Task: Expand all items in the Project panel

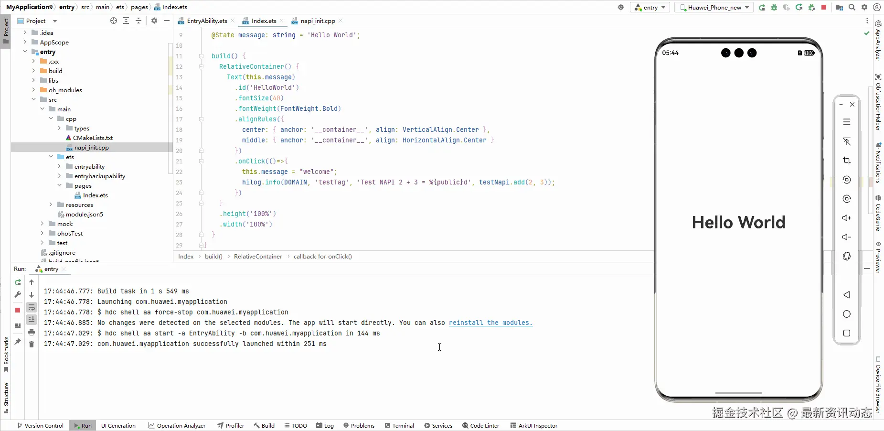Action: point(126,21)
